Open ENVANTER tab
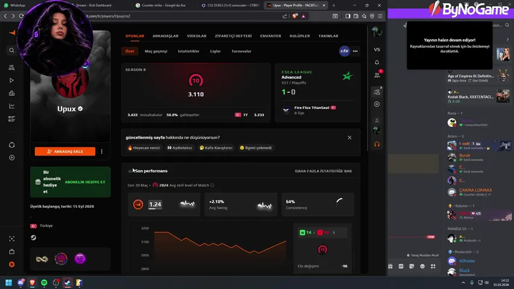 (271, 36)
